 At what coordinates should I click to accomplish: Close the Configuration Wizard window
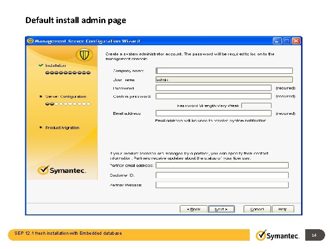click(296, 41)
